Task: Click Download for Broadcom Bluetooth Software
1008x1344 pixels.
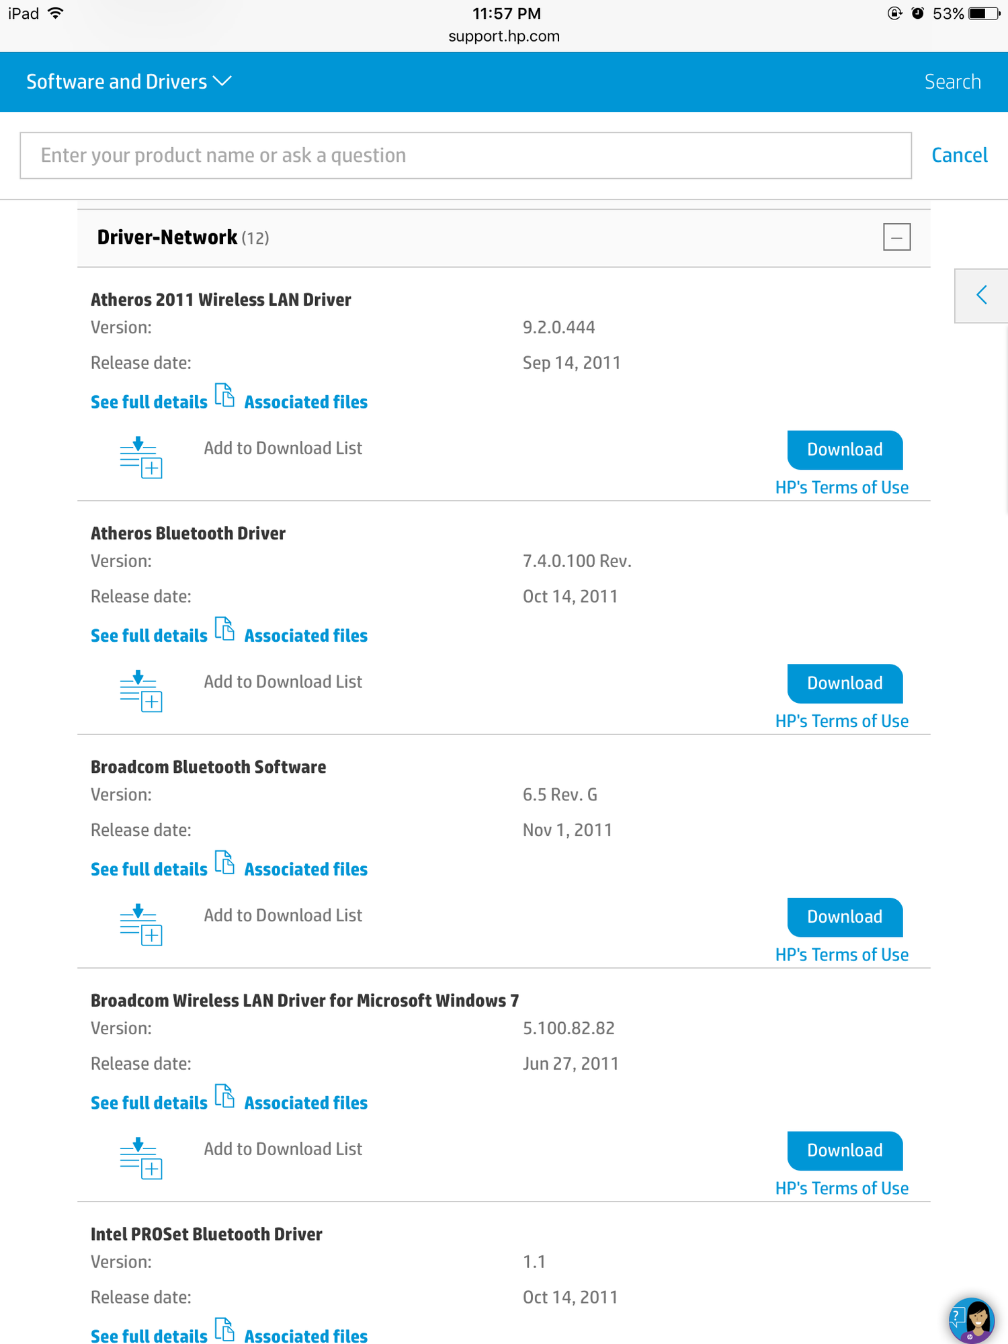Action: [x=844, y=917]
